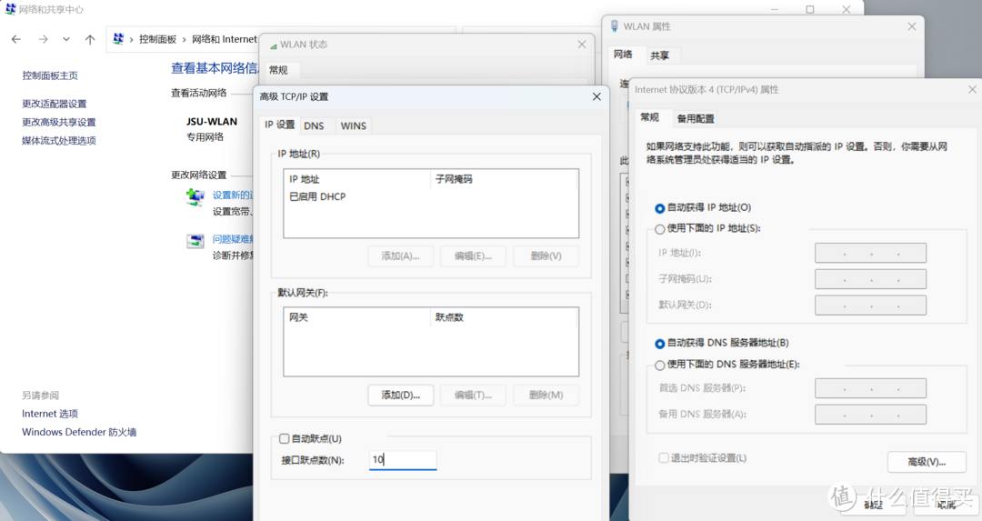Screen dimensions: 982x521
Task: Click the WLAN 属性 title bar icon
Action: 615,26
